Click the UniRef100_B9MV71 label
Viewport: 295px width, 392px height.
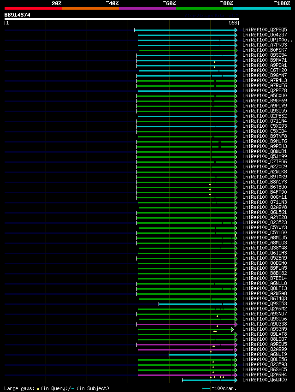pos(265,60)
